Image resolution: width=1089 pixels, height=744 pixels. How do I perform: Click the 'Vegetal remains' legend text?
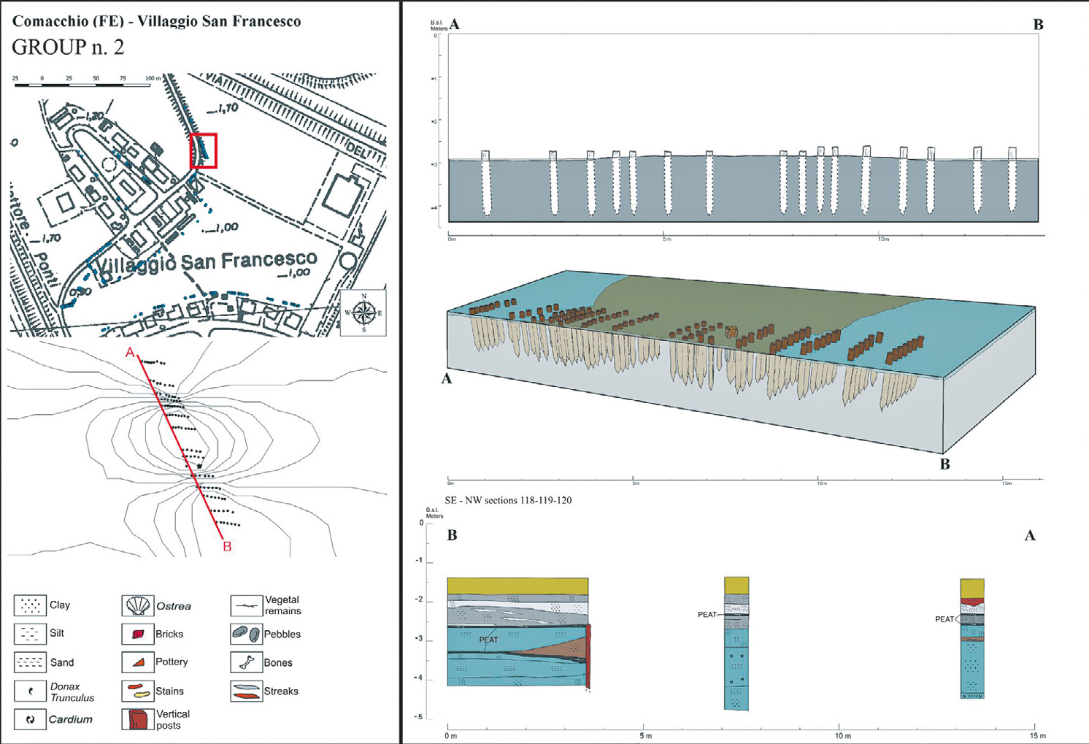pyautogui.click(x=282, y=605)
